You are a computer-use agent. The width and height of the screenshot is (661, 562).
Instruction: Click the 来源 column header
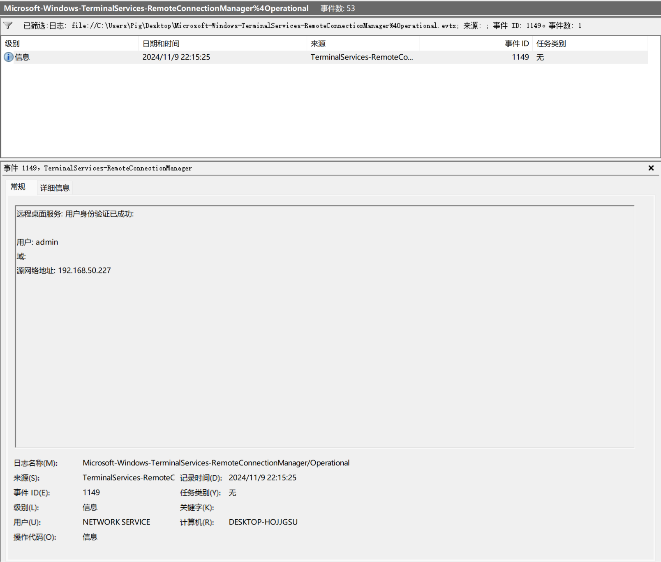coord(318,44)
